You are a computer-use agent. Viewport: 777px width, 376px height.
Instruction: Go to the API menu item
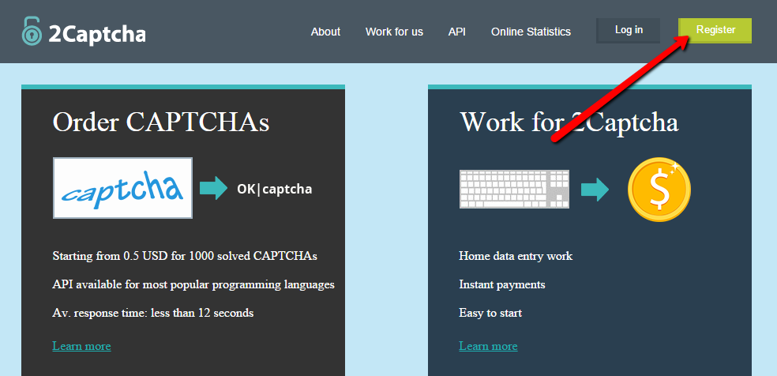coord(457,32)
